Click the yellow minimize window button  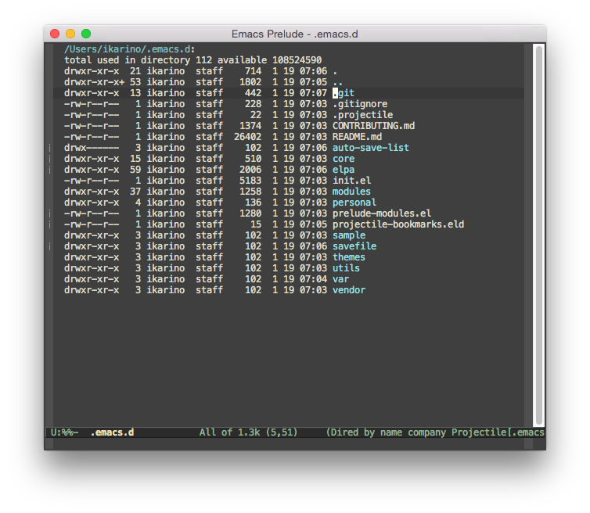pyautogui.click(x=70, y=34)
